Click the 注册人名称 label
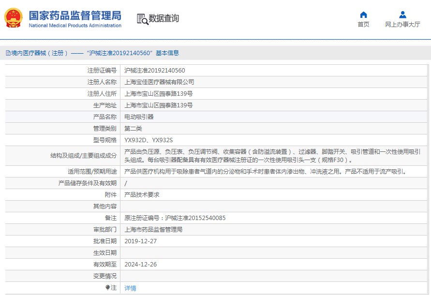 coord(102,82)
